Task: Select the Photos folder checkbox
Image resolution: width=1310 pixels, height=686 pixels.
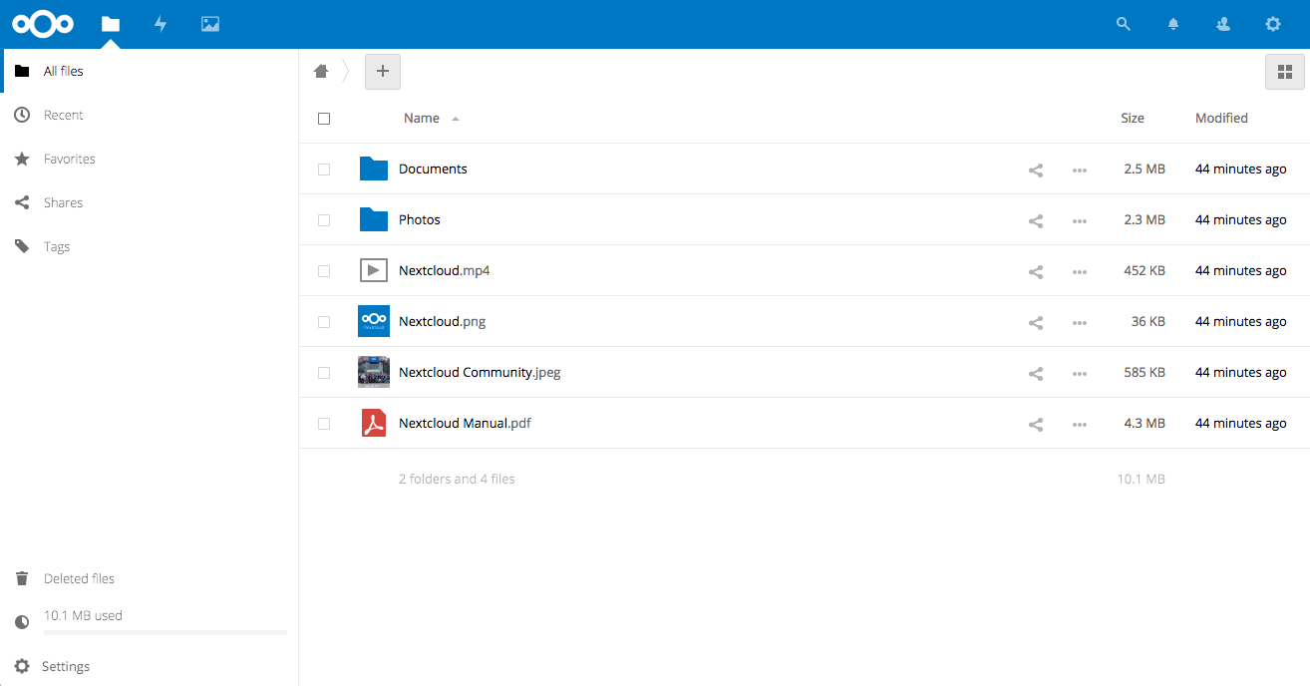Action: pyautogui.click(x=324, y=220)
